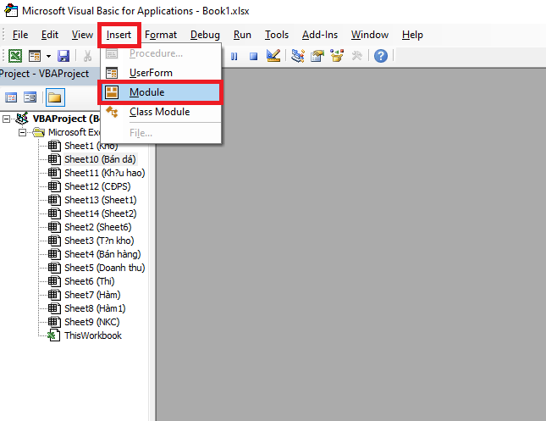This screenshot has height=421, width=546.
Task: Select Sheet6 (Thi) tree item
Action: 90,281
